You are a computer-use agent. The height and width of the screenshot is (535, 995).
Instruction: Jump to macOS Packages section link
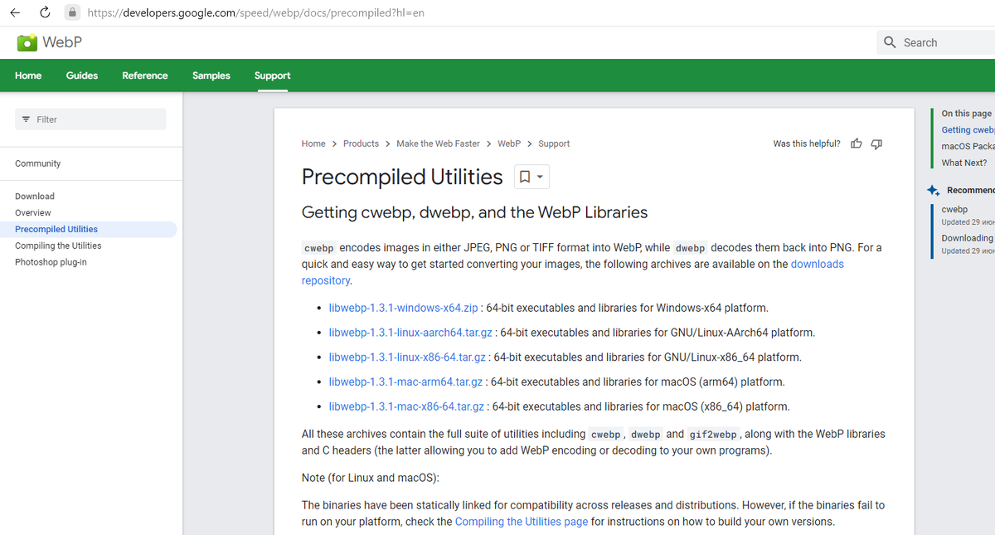tap(968, 146)
